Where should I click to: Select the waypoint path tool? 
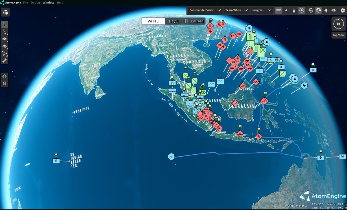[x=5, y=32]
